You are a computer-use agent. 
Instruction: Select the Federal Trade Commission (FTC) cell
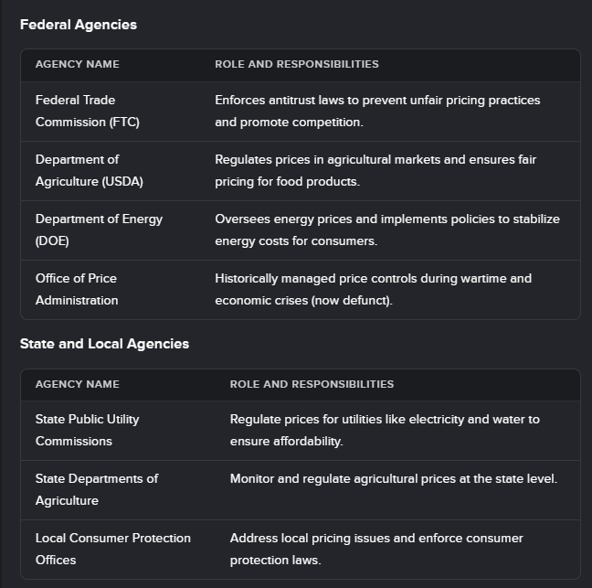(x=88, y=111)
